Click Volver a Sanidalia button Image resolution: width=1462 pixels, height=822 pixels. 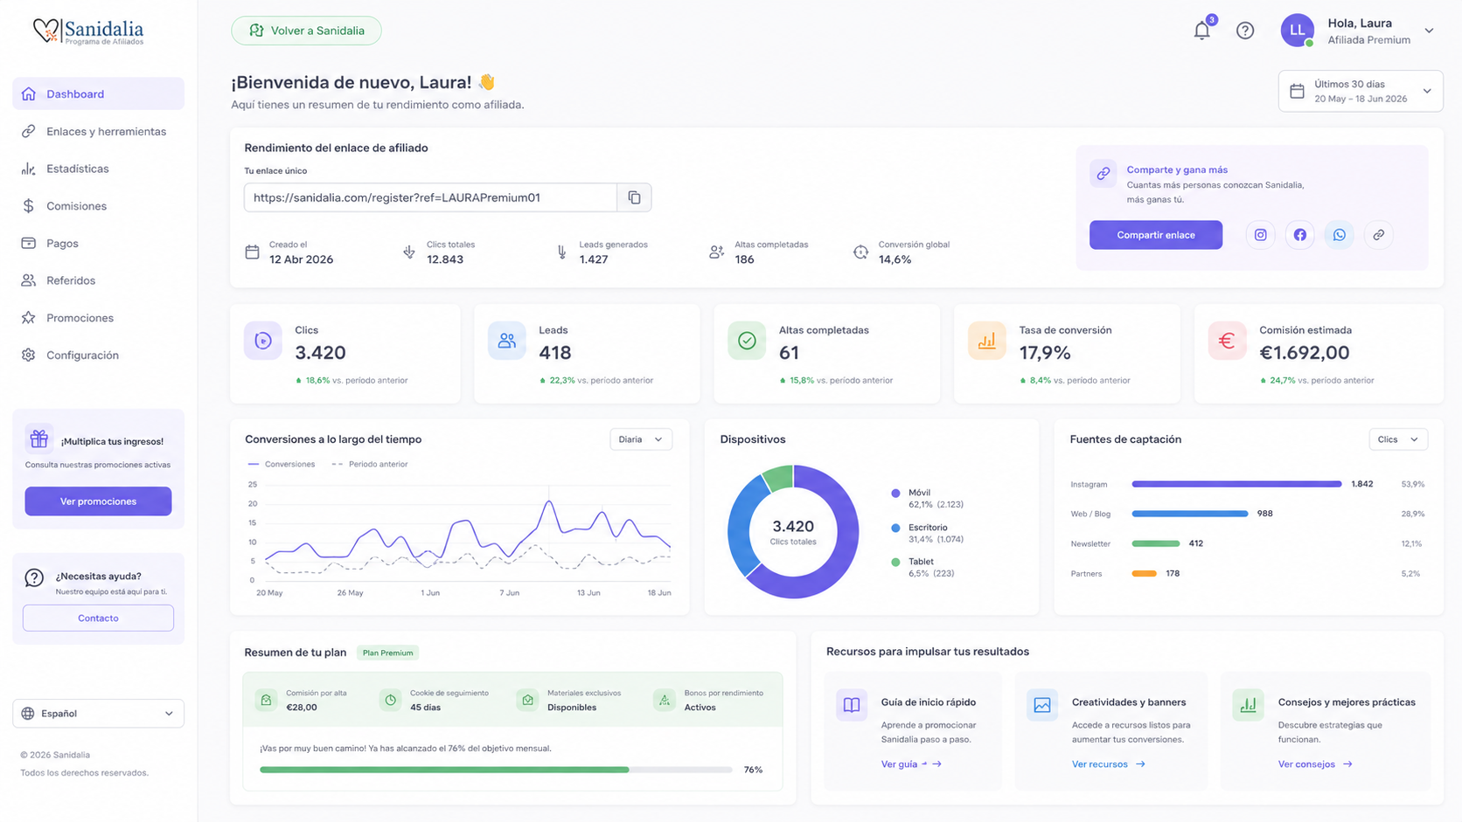tap(306, 31)
